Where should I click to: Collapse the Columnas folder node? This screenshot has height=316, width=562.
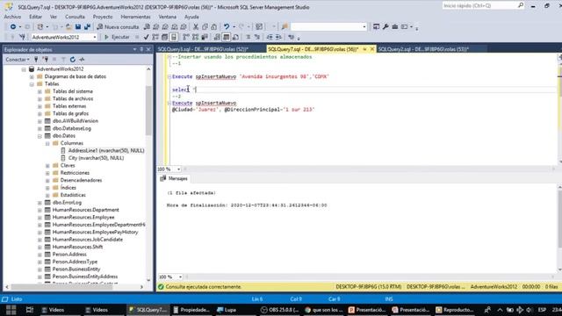[47, 143]
